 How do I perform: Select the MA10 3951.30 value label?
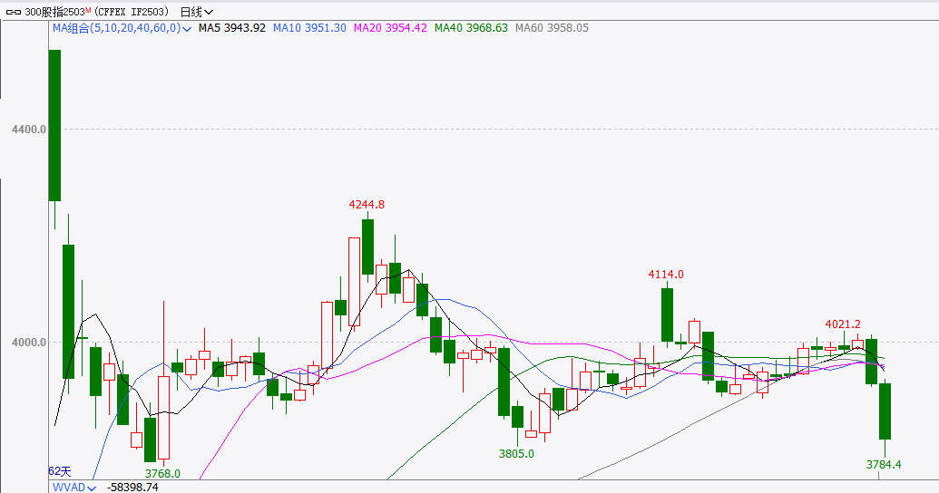pyautogui.click(x=309, y=28)
